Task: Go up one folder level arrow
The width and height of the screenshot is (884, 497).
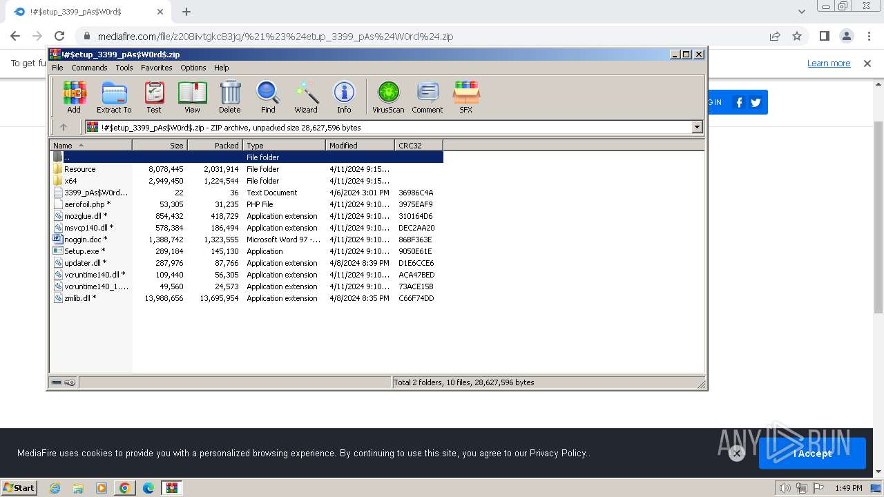Action: (x=64, y=127)
